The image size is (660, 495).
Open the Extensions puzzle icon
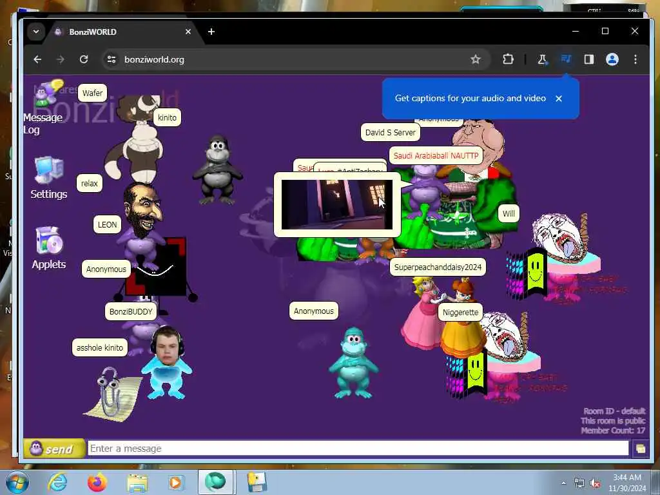(x=508, y=59)
